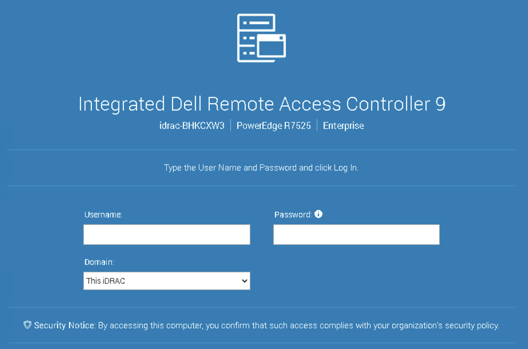The height and width of the screenshot is (349, 528).
Task: Expand the Domain list using its chevron arrow
Action: pos(244,281)
